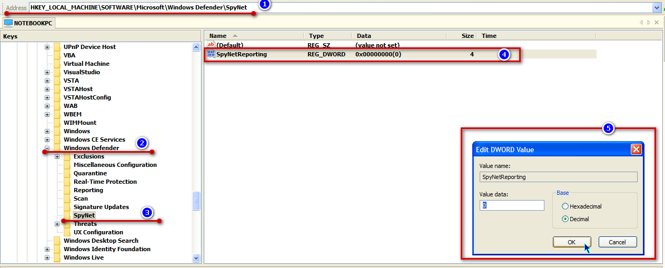Image resolution: width=665 pixels, height=268 pixels.
Task: Select the Windows Desktop Search key
Action: click(x=101, y=241)
